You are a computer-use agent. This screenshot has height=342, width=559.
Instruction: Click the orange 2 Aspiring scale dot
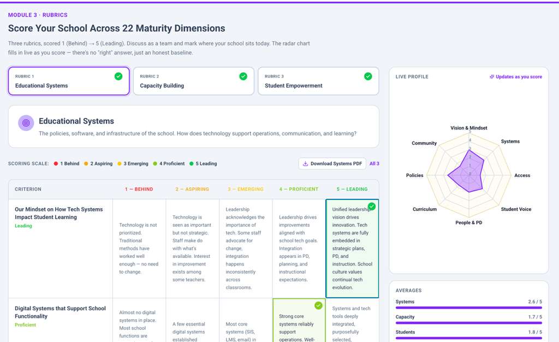point(86,164)
